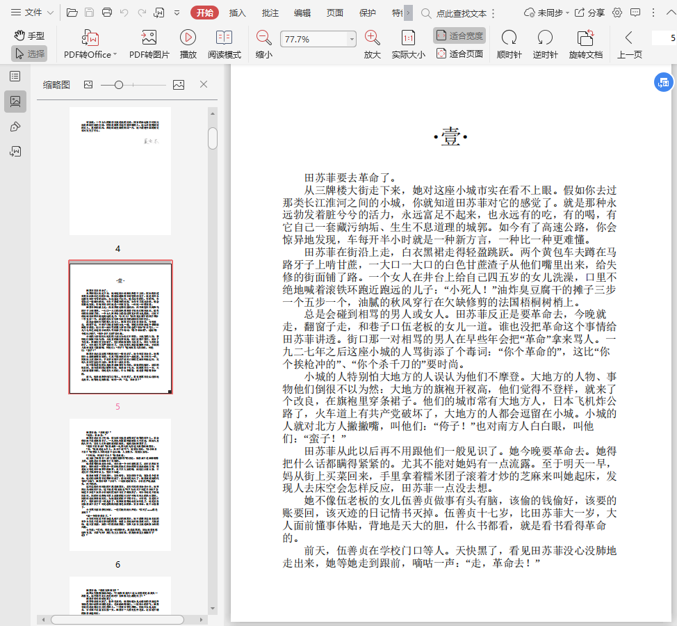This screenshot has height=626, width=677.
Task: Open the 文件 menu
Action: [x=26, y=13]
